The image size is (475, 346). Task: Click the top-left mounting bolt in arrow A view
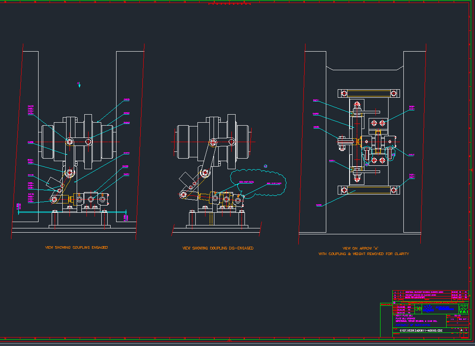tap(344, 93)
